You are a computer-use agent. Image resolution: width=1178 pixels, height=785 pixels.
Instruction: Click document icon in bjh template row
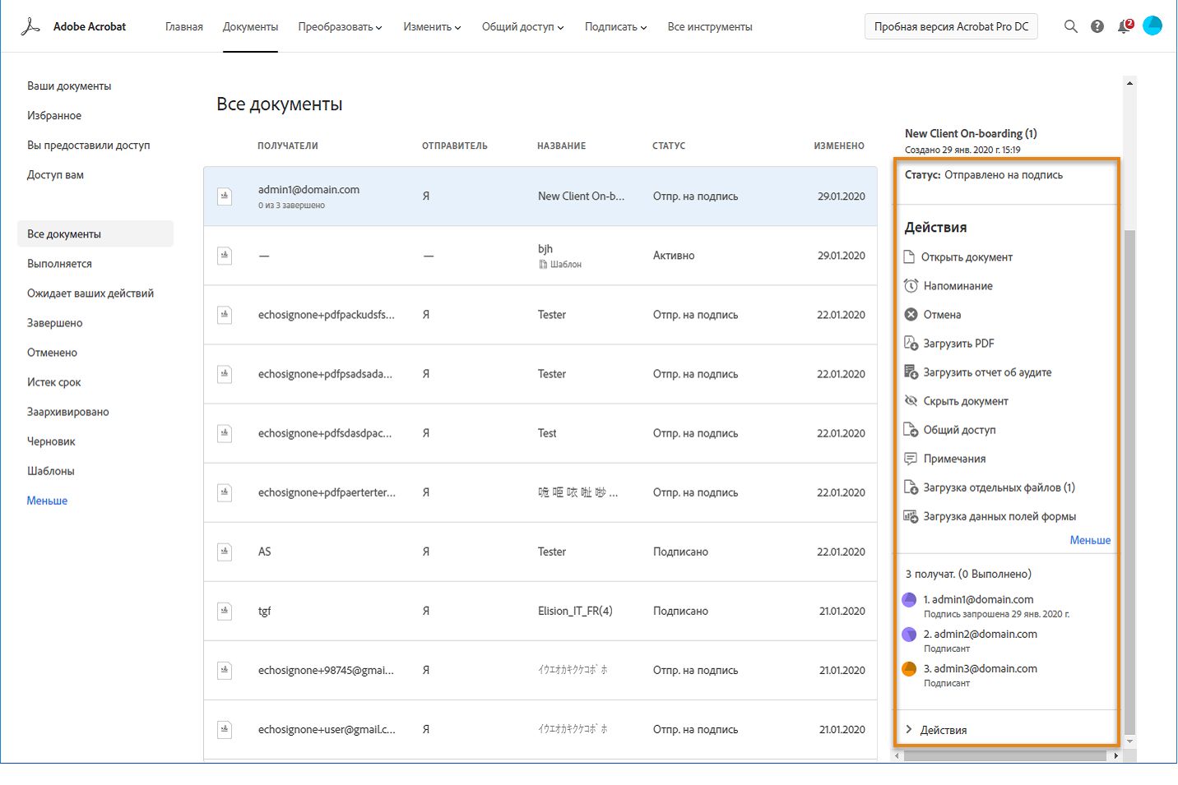(x=224, y=256)
